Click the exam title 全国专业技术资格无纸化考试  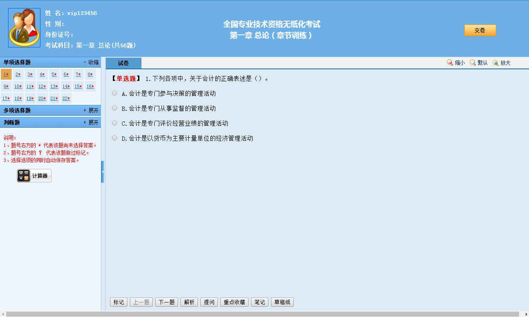click(x=272, y=24)
